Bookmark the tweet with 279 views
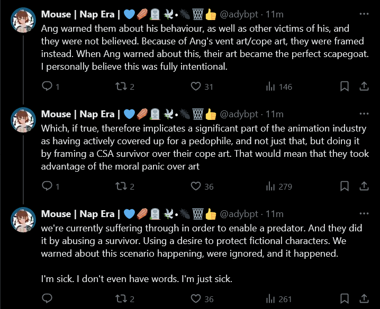Viewport: 380px width, 309px height. pyautogui.click(x=345, y=186)
